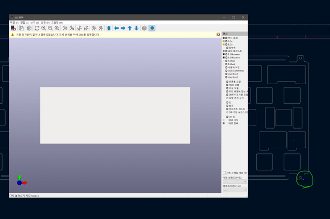The image size is (330, 219).
Task: Click the reload board toolbar icon
Action: pyautogui.click(x=13, y=28)
